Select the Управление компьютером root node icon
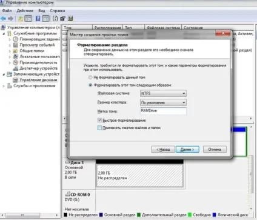Image resolution: width=257 pixels, height=220 pixels. pos(3,27)
